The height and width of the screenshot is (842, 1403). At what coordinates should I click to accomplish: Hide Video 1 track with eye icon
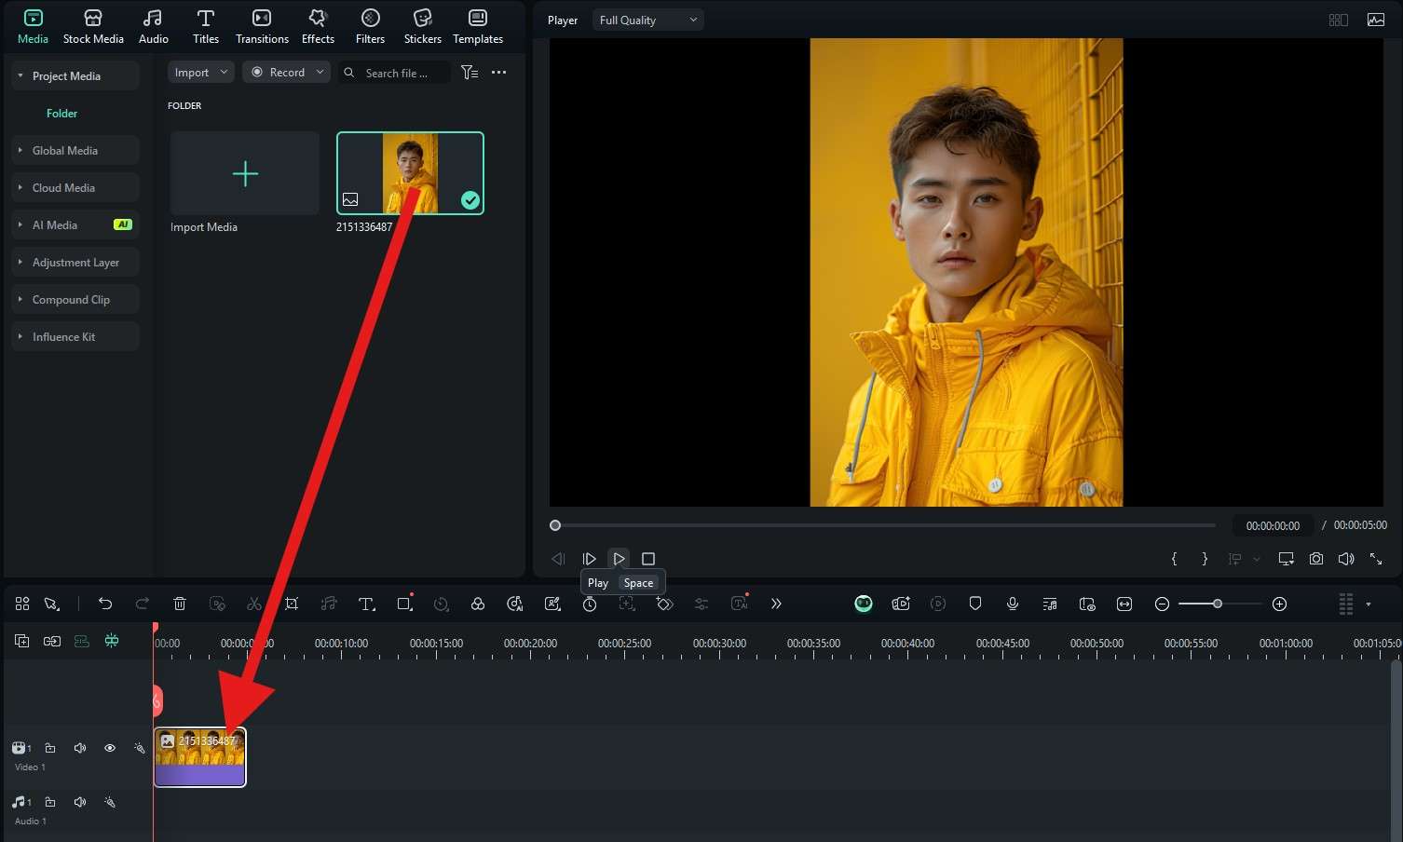tap(110, 748)
